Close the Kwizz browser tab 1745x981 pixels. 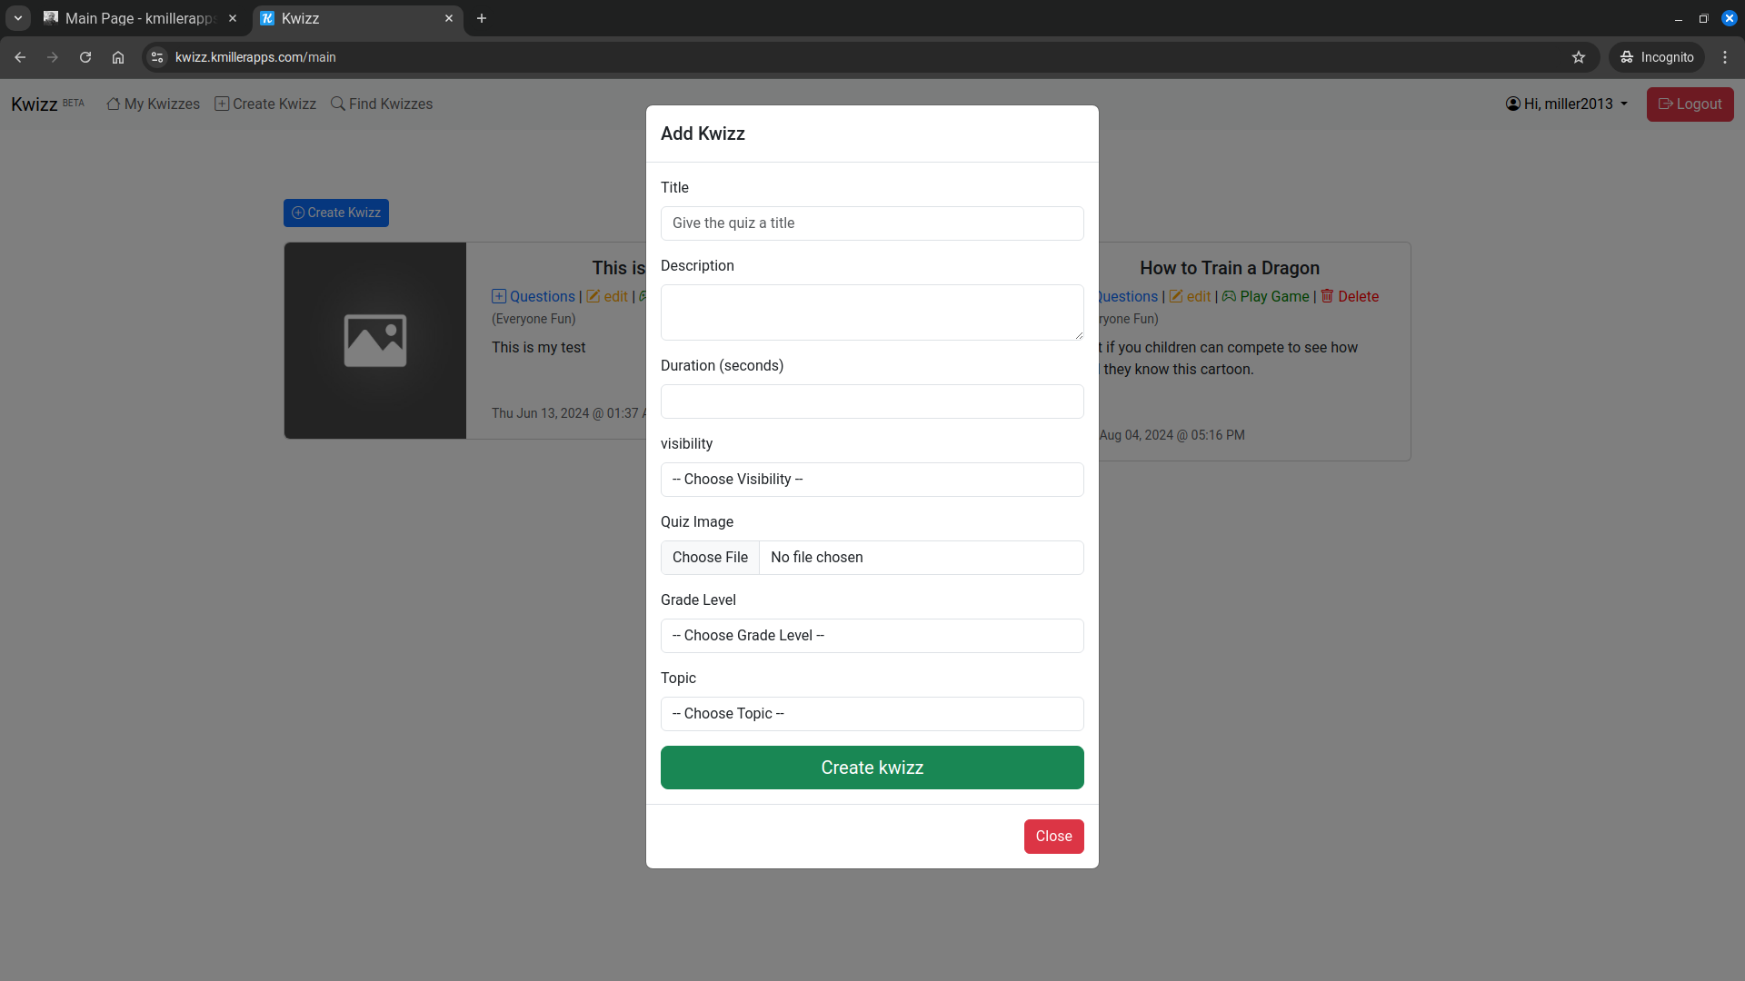pyautogui.click(x=449, y=18)
